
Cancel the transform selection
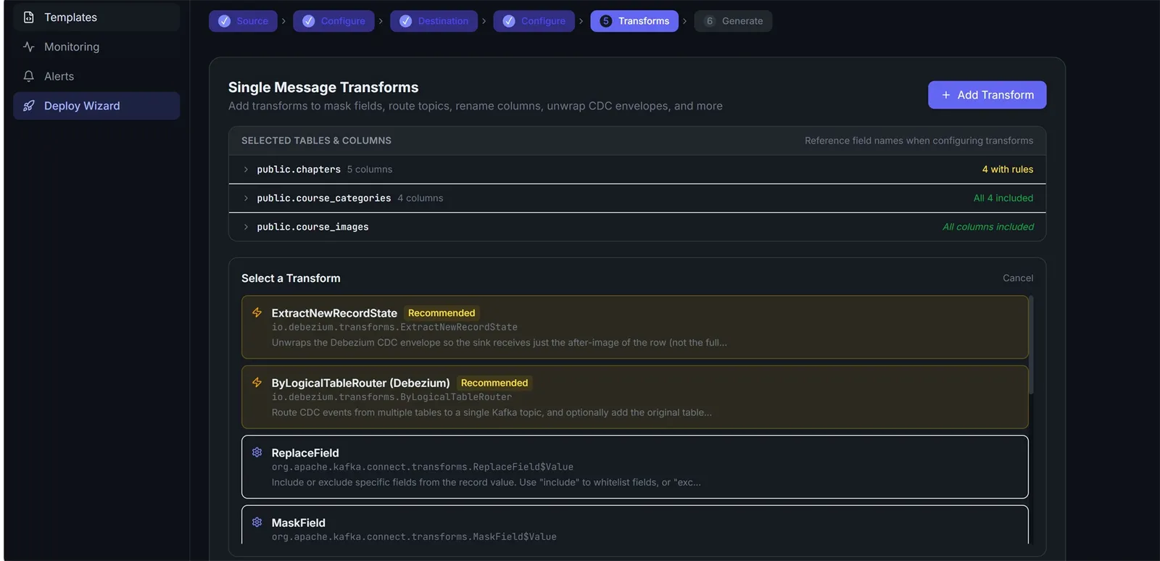[1018, 278]
